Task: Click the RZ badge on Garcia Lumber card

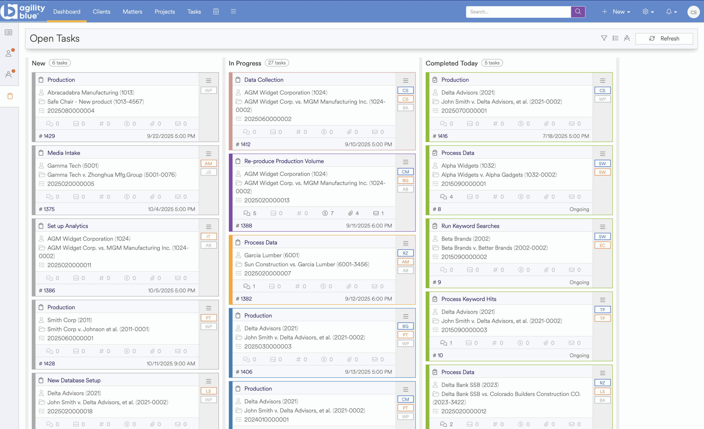Action: coord(405,253)
